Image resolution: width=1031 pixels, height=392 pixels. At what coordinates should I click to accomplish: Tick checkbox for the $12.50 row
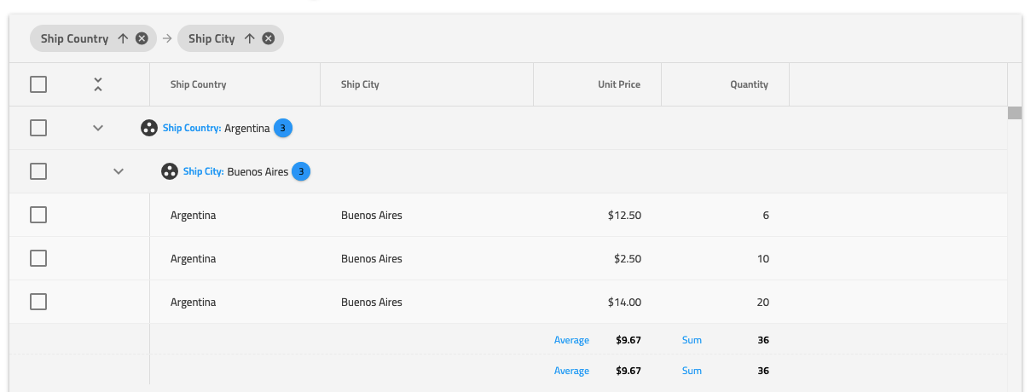pyautogui.click(x=38, y=215)
